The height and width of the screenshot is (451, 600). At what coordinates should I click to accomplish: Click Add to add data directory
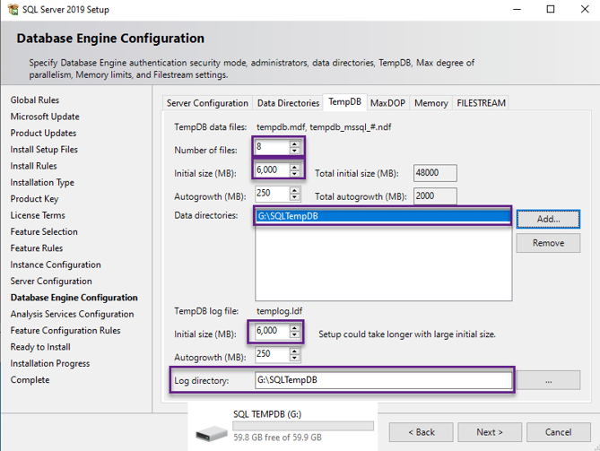[547, 219]
